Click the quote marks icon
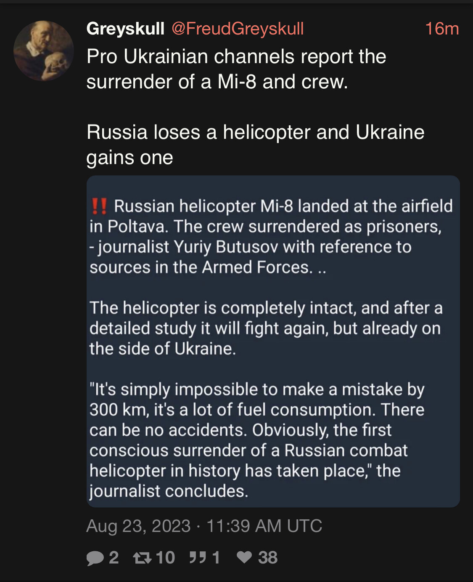This screenshot has width=473, height=582. pos(198,558)
